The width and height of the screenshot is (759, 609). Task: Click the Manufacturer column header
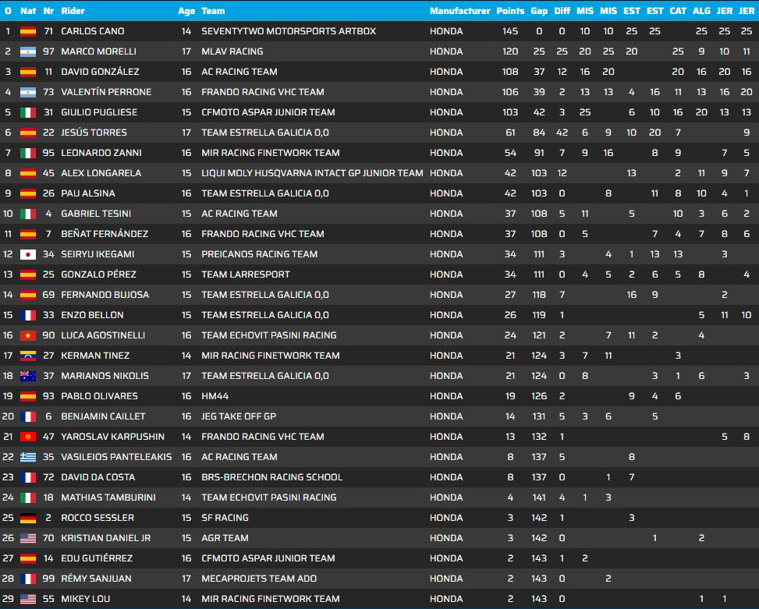459,11
